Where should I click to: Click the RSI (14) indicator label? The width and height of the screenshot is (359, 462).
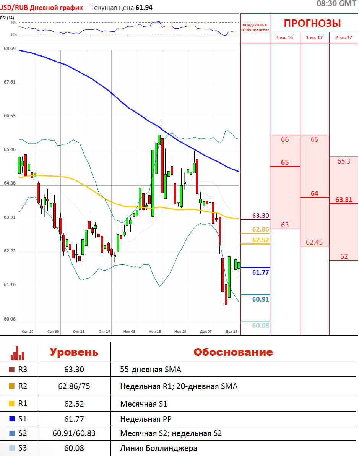tap(7, 18)
